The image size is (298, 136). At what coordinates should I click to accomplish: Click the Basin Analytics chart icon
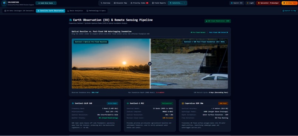(x=68, y=11)
